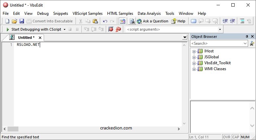Open the VBScript Samples menu
The width and height of the screenshot is (256, 140).
click(87, 14)
